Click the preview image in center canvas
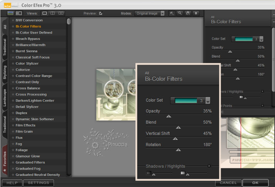 point(116,95)
